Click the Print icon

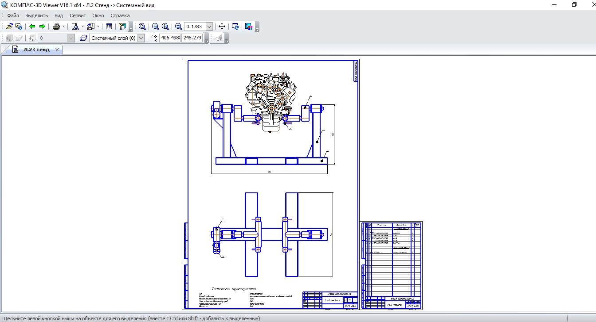pos(56,27)
